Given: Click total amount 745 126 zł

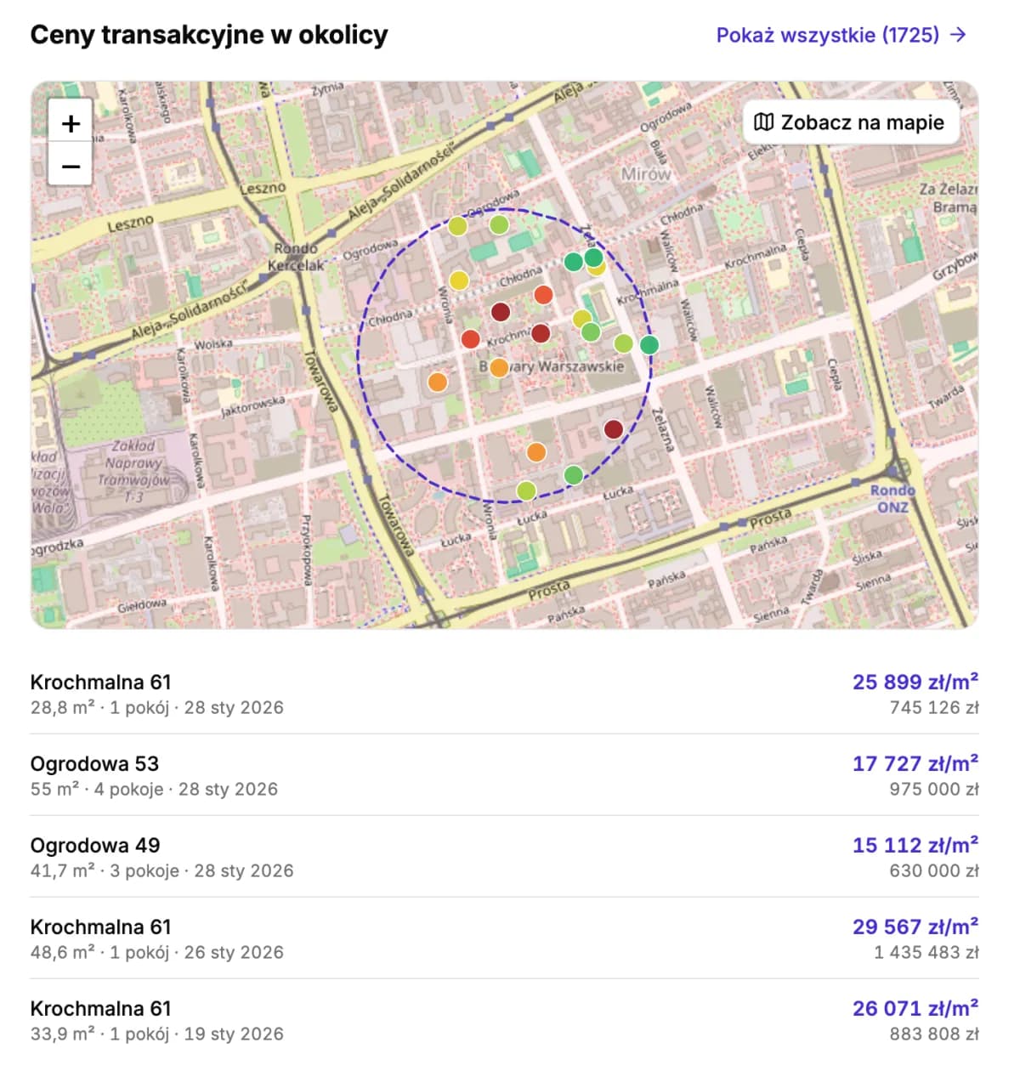Looking at the screenshot, I should 934,707.
